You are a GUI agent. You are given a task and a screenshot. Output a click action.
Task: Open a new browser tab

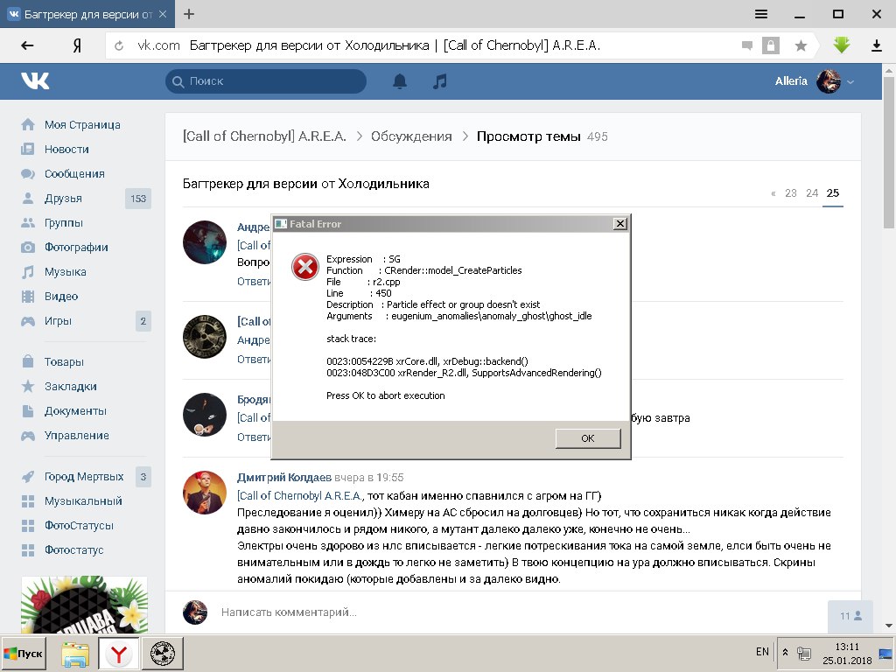(189, 14)
